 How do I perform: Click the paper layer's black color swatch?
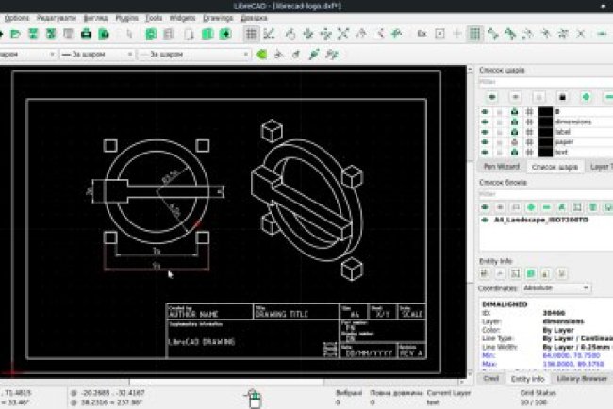tap(544, 141)
